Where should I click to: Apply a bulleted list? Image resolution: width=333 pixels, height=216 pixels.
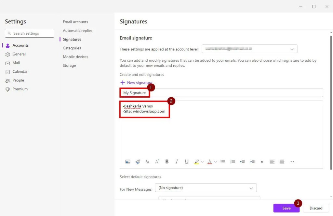click(x=223, y=162)
